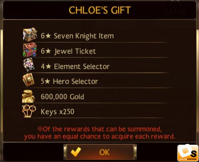Click the Seven Knight Item chest icon
The width and height of the screenshot is (199, 162).
tap(30, 34)
